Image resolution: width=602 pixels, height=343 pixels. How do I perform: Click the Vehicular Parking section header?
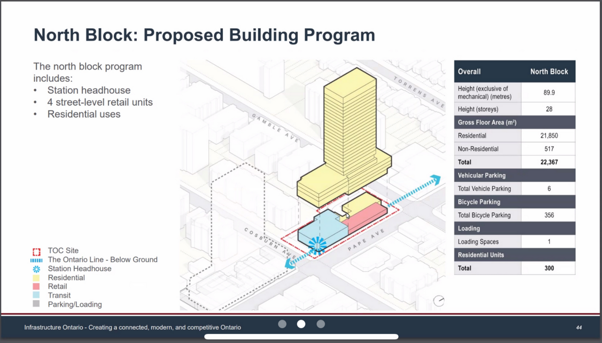(482, 175)
